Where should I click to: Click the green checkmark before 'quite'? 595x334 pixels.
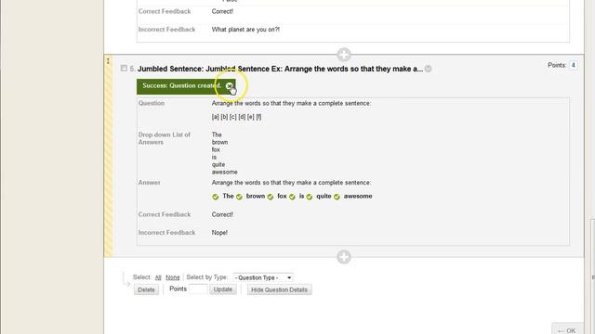tap(310, 197)
